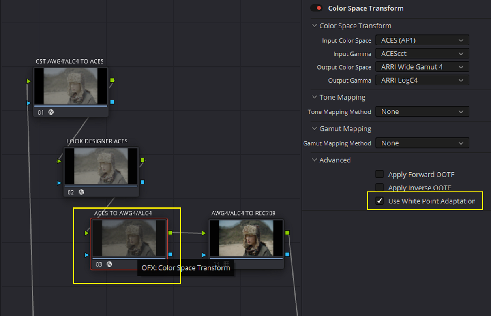Image resolution: width=491 pixels, height=316 pixels.
Task: Click green output connector of AWG4/ALC4 TO REC709 node
Action: click(x=287, y=233)
